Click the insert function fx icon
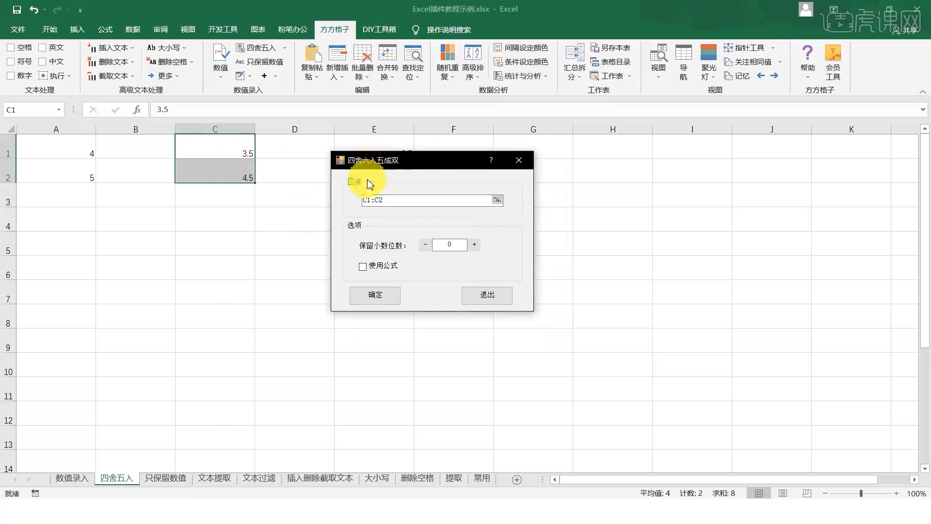931x524 pixels. 137,110
